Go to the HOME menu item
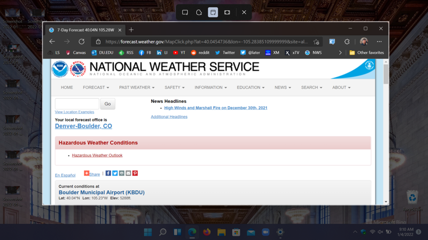Viewport: 428px width, 240px height. (x=67, y=87)
